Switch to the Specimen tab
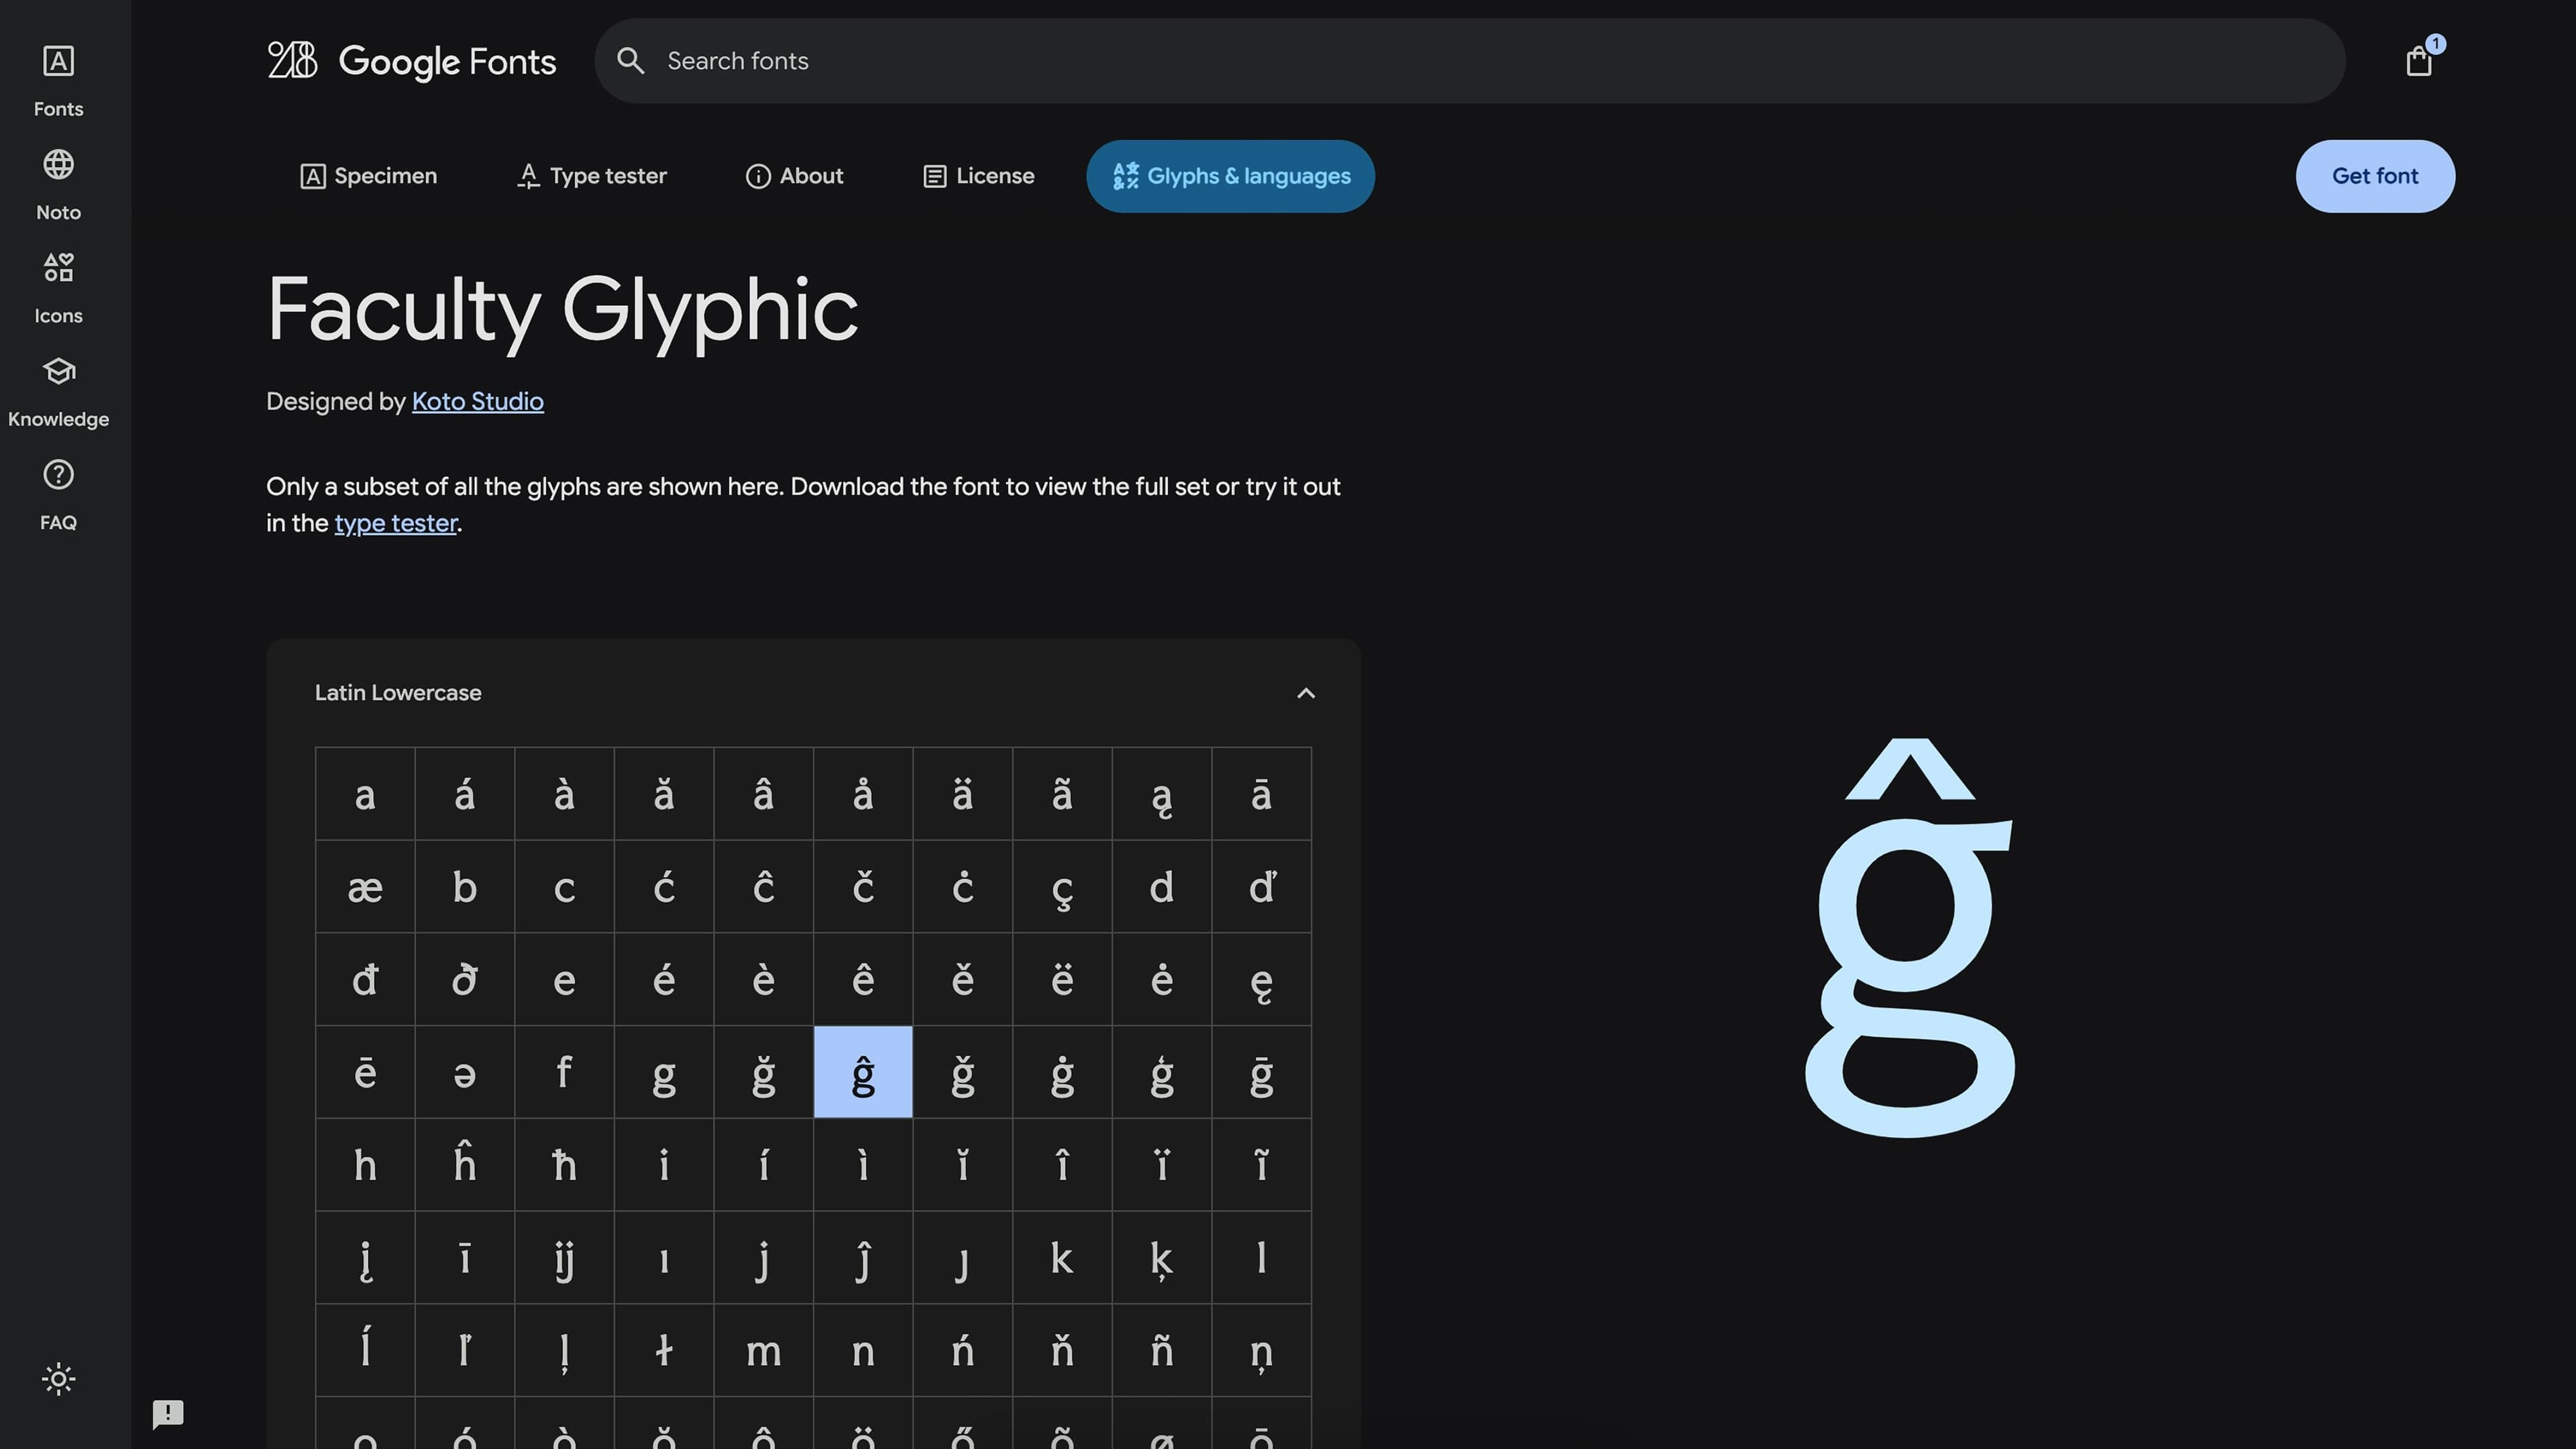Screen dimensions: 2576x1449 [x=368, y=176]
